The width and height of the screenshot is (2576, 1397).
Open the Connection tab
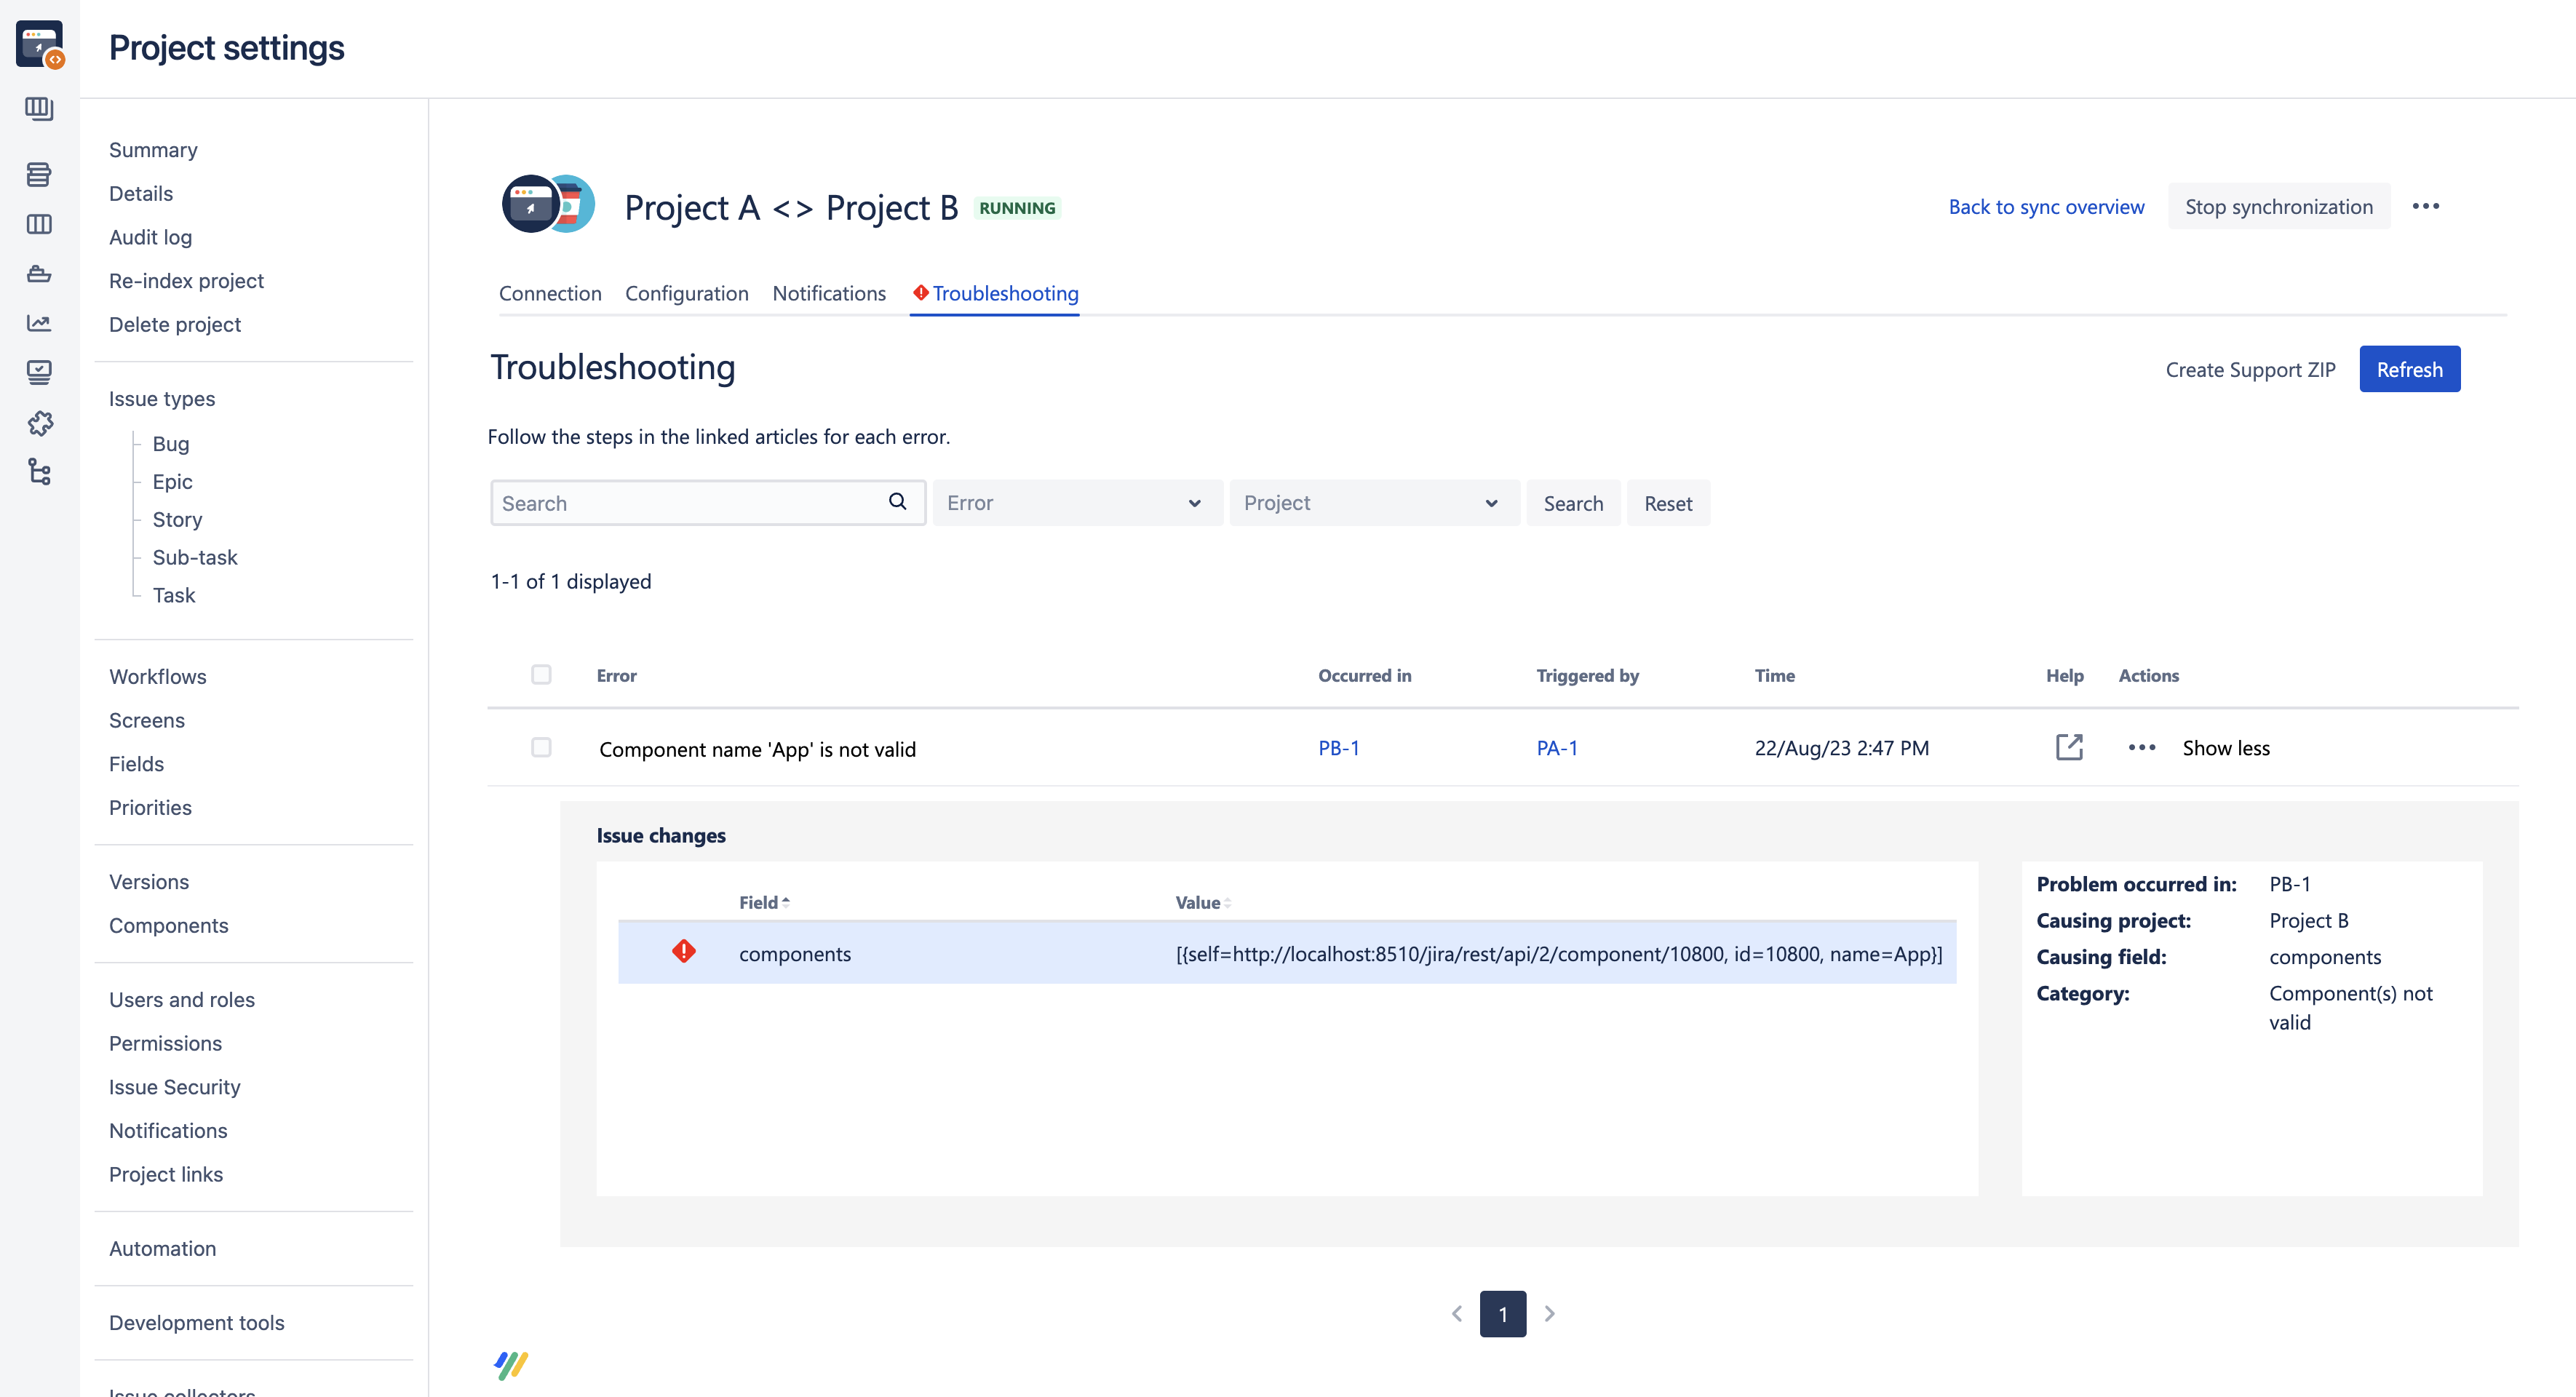pyautogui.click(x=549, y=293)
